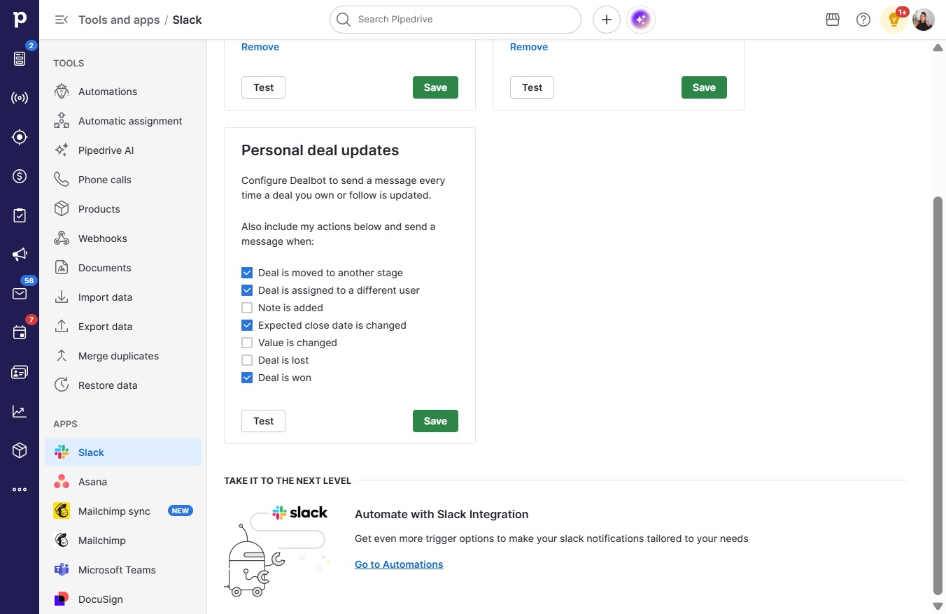Open the Projects clipboard check icon

click(20, 215)
